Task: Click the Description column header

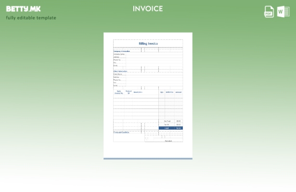Action: coord(138,92)
